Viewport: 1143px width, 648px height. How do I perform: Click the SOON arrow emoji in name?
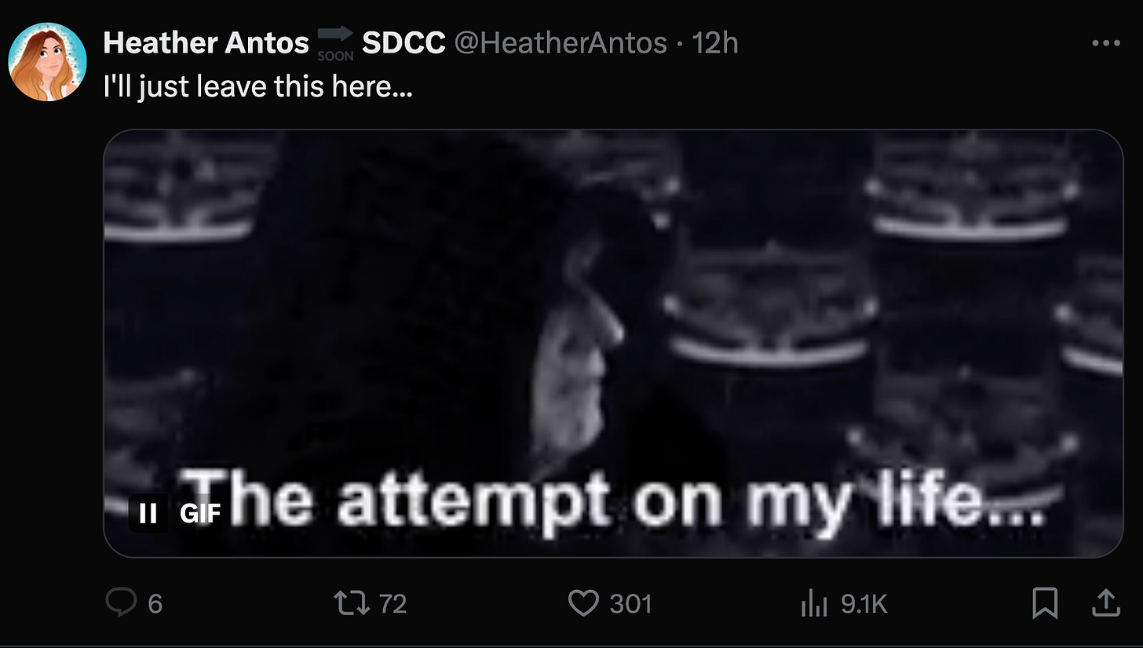tap(335, 43)
